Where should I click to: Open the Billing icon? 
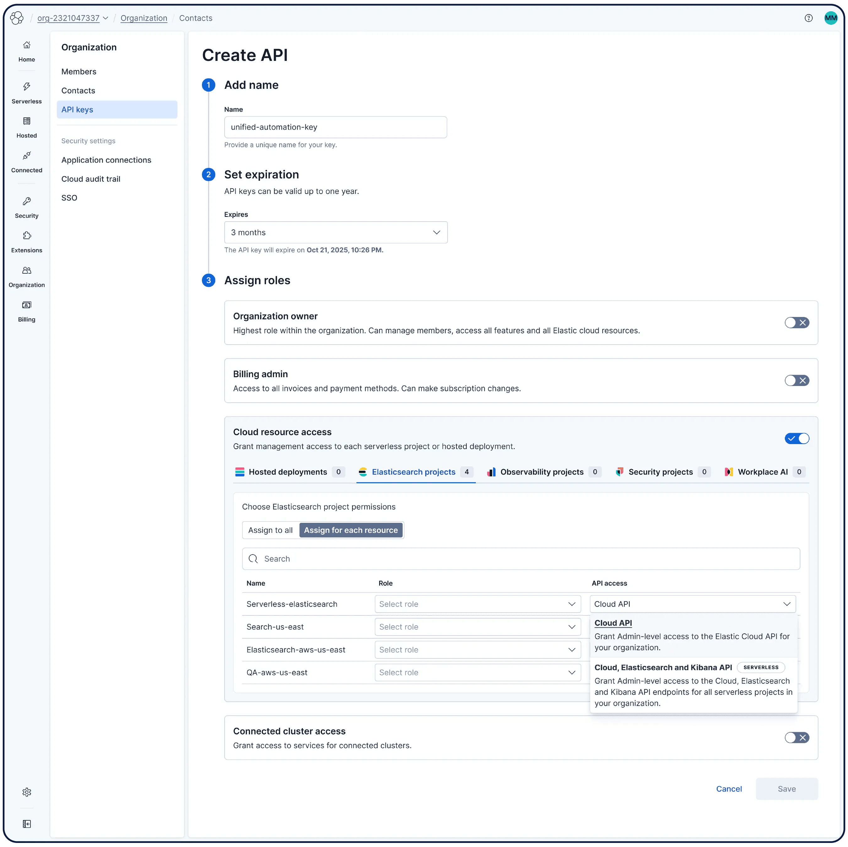point(27,305)
